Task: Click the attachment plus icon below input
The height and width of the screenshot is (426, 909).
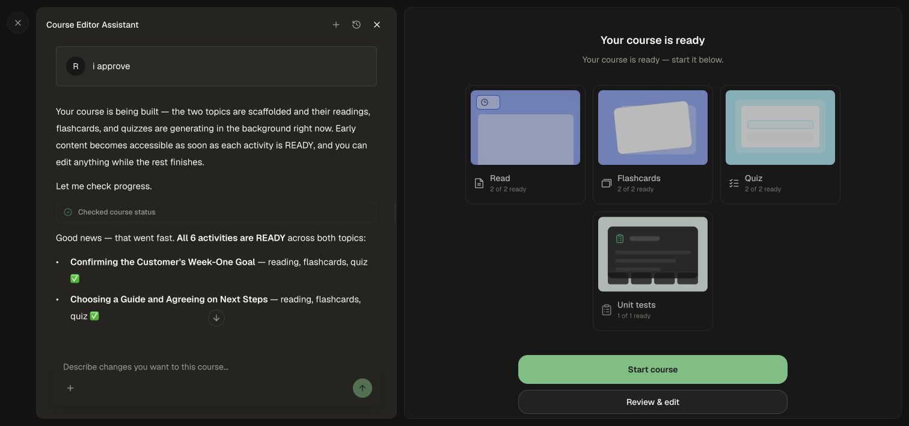Action: click(x=70, y=388)
